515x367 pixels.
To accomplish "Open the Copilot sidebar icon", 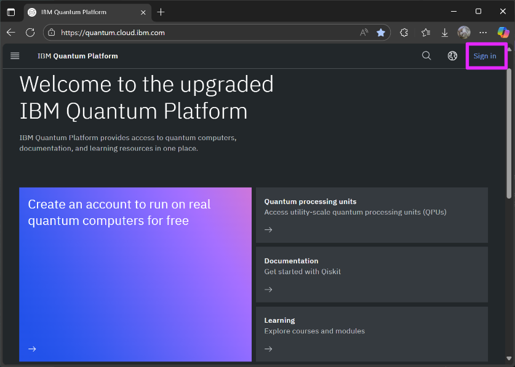I will click(503, 33).
